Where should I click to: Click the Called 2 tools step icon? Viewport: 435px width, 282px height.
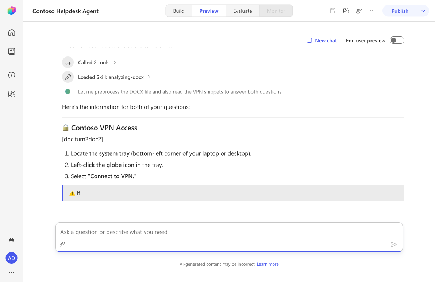click(68, 62)
